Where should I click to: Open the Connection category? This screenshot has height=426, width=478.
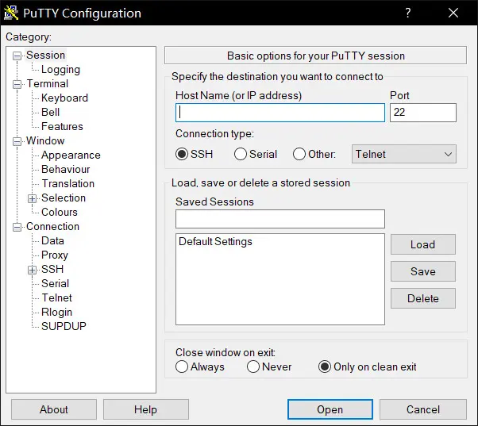click(52, 226)
